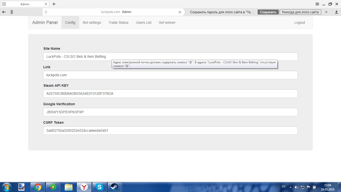Open ICQ from the taskbar
Screen dimensions: 341x192
click(x=53, y=187)
